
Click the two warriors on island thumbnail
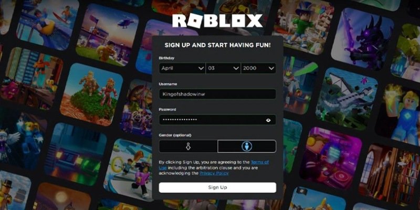pyautogui.click(x=91, y=94)
